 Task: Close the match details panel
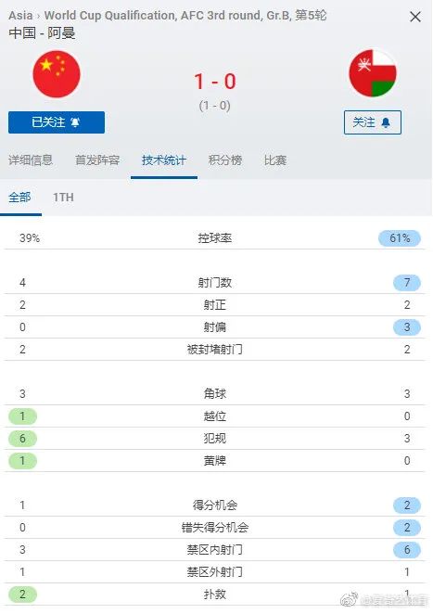tap(415, 17)
